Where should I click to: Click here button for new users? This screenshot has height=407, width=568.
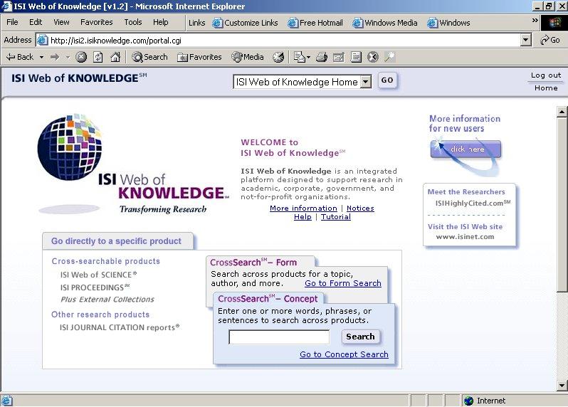pyautogui.click(x=466, y=149)
